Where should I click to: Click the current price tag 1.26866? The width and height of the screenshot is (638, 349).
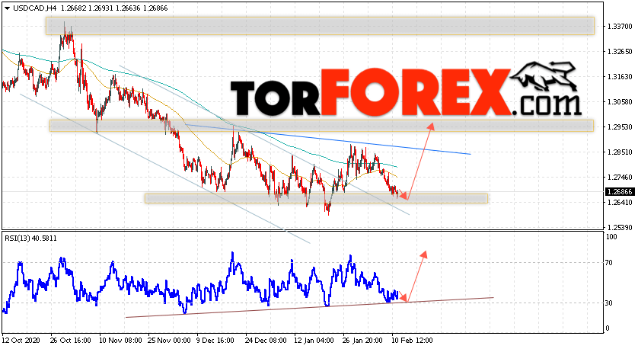tap(620, 192)
